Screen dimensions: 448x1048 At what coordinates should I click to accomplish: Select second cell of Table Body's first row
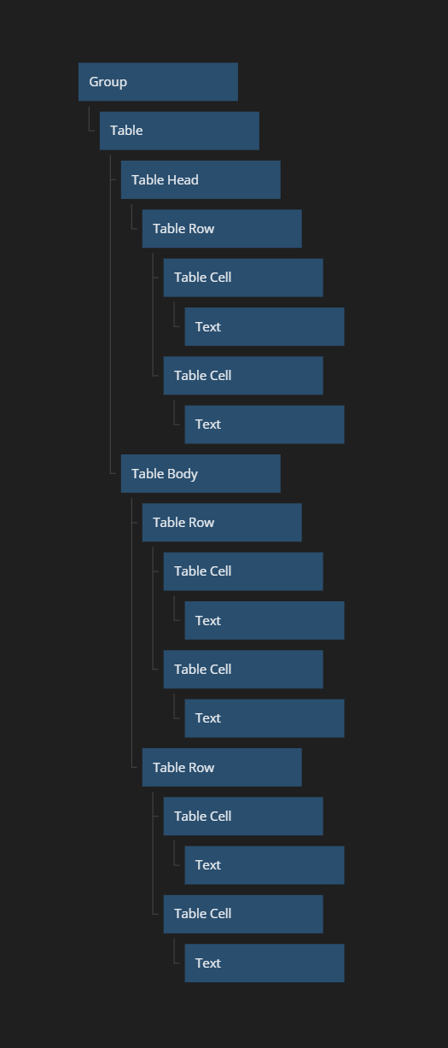point(243,670)
